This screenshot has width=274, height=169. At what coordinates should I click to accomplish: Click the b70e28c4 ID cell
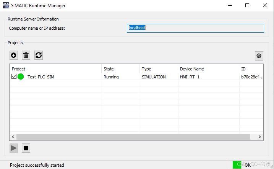pyautogui.click(x=251, y=77)
